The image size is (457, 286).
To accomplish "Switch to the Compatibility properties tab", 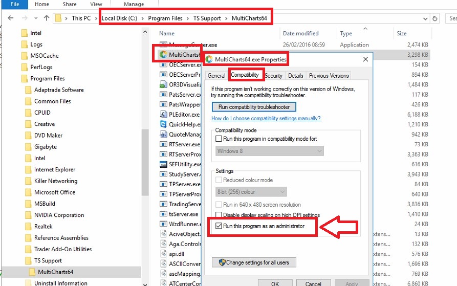I will coord(245,75).
